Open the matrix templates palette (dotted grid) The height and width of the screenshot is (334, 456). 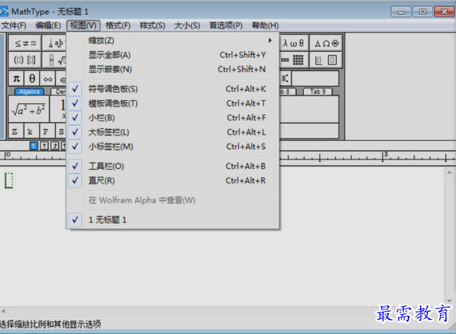click(x=294, y=60)
